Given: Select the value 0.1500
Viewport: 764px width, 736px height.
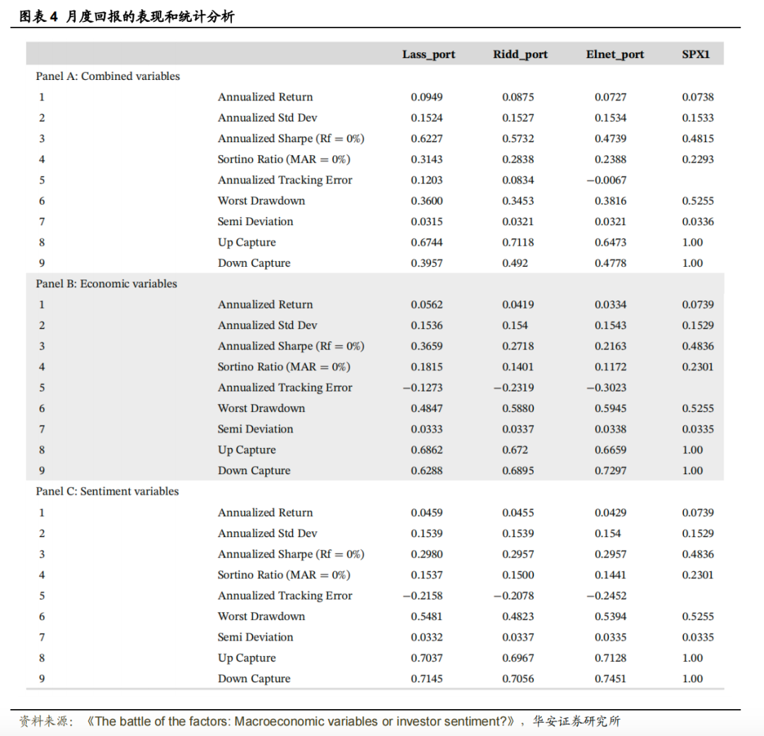Looking at the screenshot, I should tap(518, 575).
